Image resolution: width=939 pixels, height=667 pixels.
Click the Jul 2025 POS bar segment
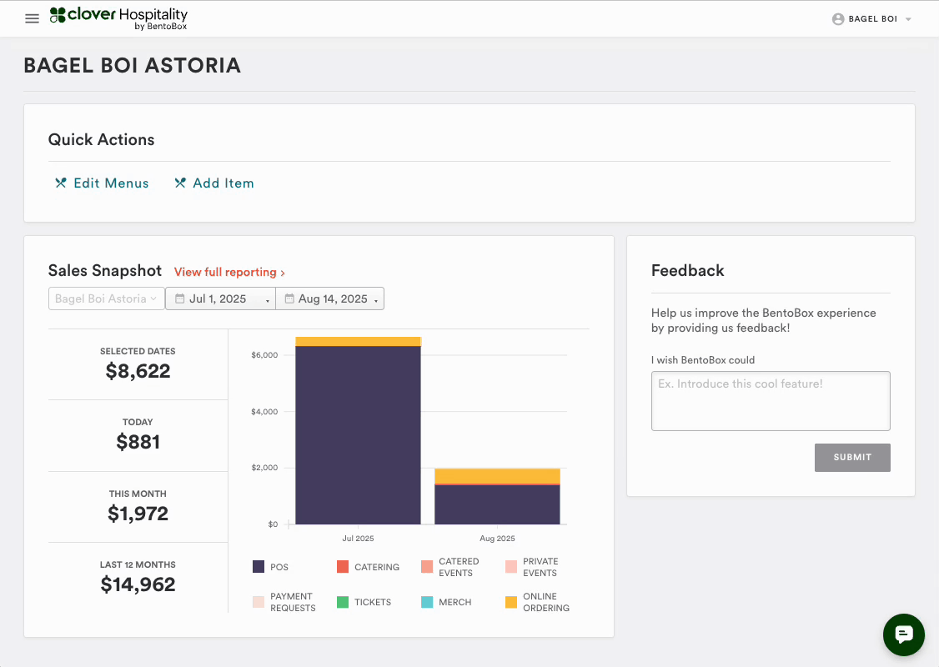click(358, 435)
